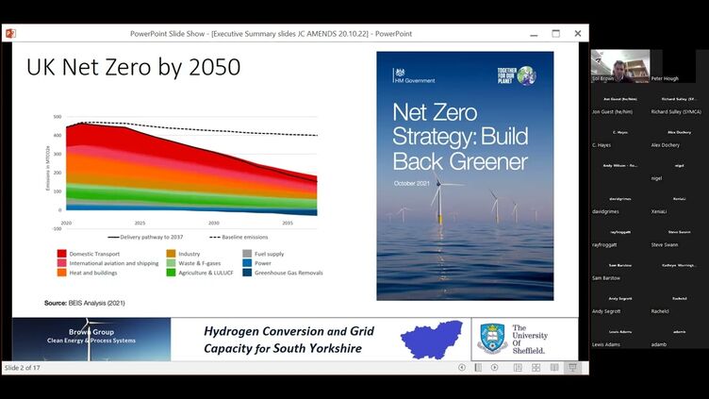Open Slide Sorter view icon

(536, 368)
